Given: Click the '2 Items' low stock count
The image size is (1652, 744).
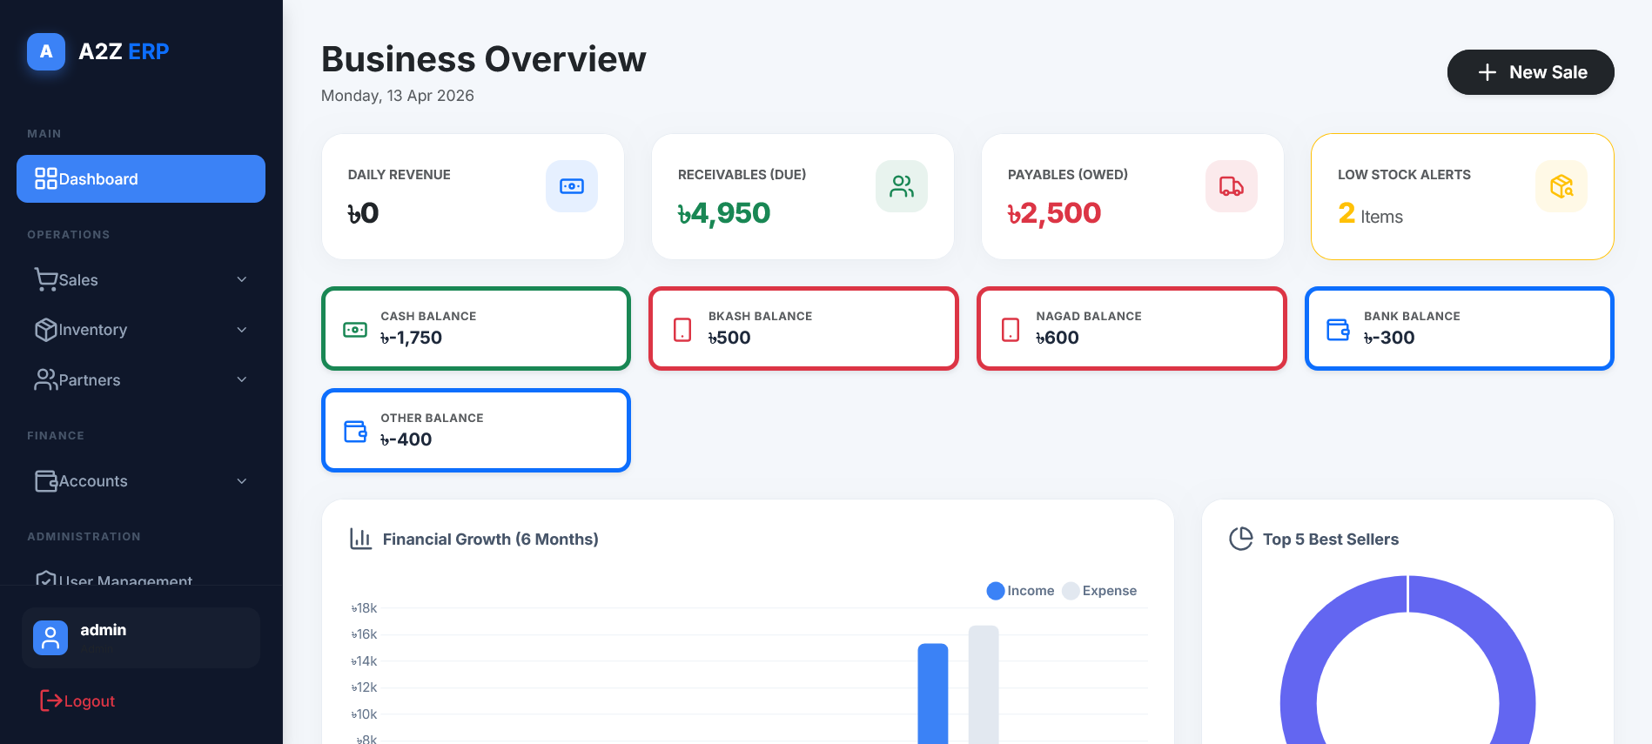Looking at the screenshot, I should (1371, 214).
